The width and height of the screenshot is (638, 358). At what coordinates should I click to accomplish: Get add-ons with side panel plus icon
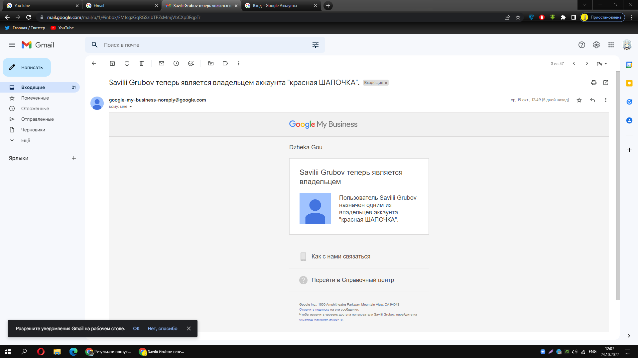(629, 150)
